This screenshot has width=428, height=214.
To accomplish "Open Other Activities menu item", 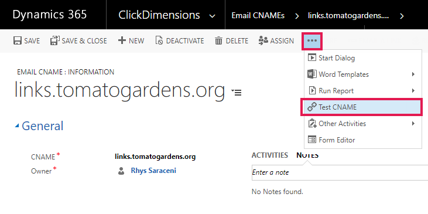I will 363,124.
